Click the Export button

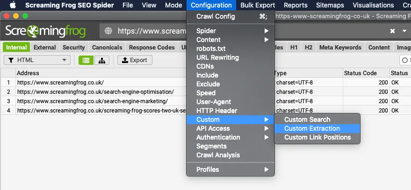point(135,60)
